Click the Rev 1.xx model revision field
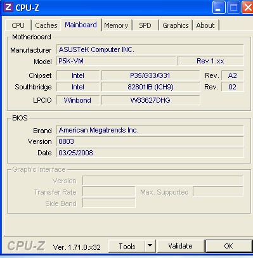The width and height of the screenshot is (253, 258). [x=211, y=61]
